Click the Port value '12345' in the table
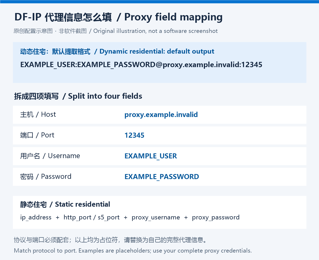Screen dimensions: 319x260 point(134,135)
